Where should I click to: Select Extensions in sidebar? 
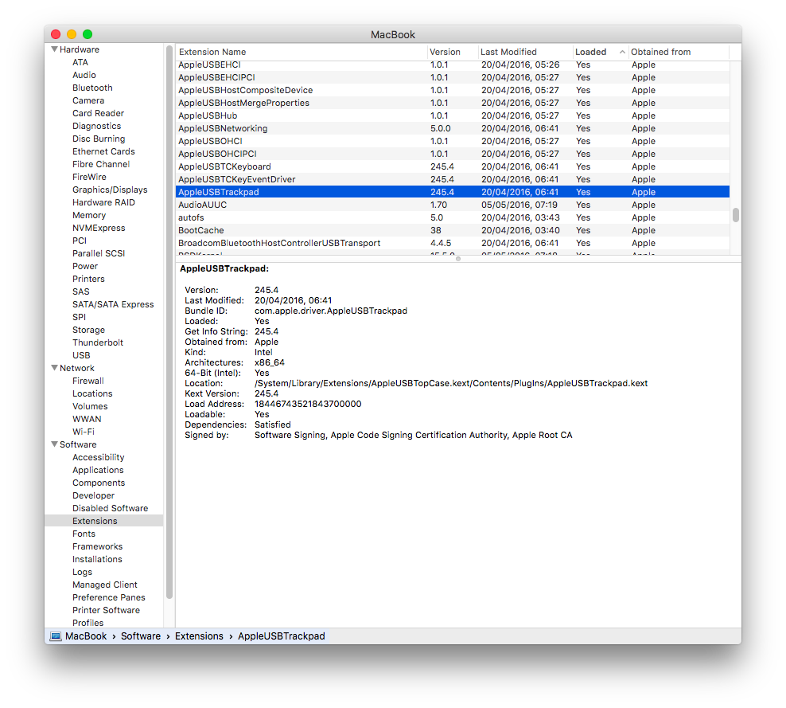coord(103,521)
